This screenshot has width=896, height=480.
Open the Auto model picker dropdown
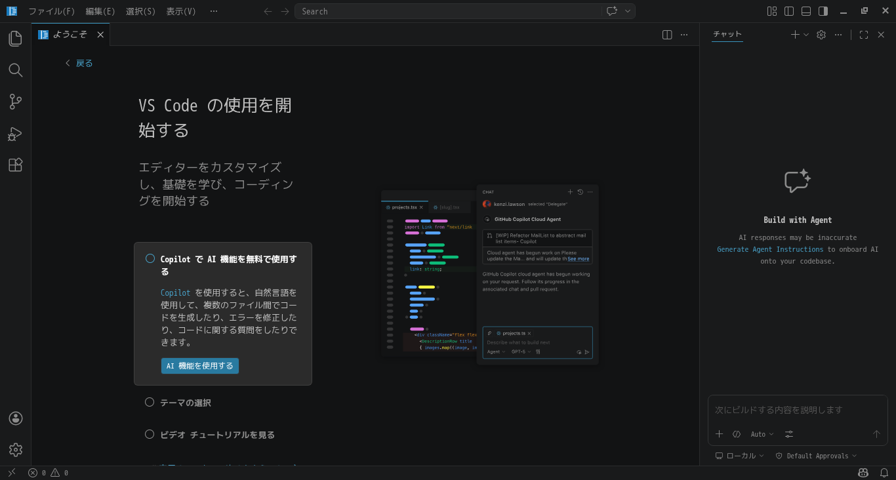coord(762,434)
